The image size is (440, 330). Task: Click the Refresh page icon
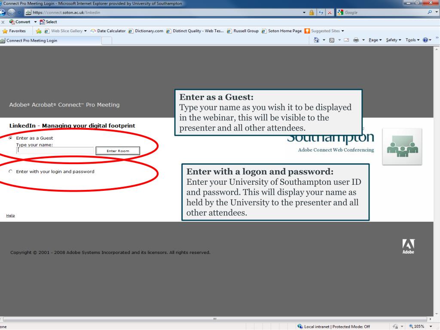coord(321,12)
